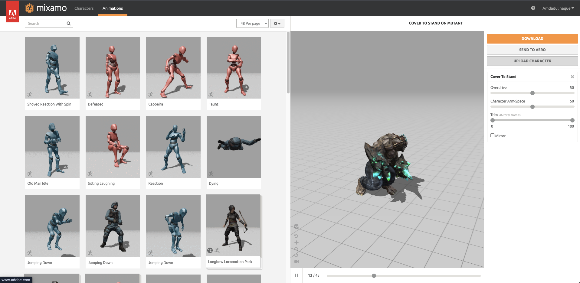This screenshot has width=580, height=283.
Task: Click the reset camera power icon
Action: pos(296,255)
